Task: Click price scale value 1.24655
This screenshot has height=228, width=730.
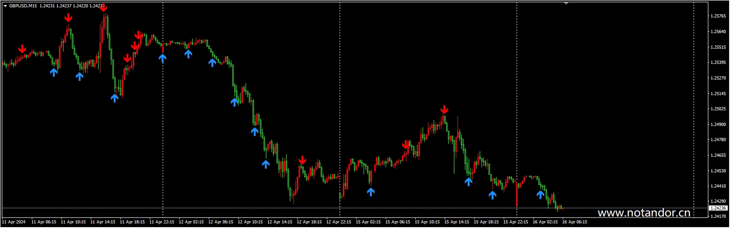Action: click(x=718, y=155)
